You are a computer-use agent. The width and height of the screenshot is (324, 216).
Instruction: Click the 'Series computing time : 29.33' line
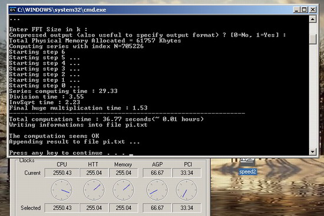point(63,91)
